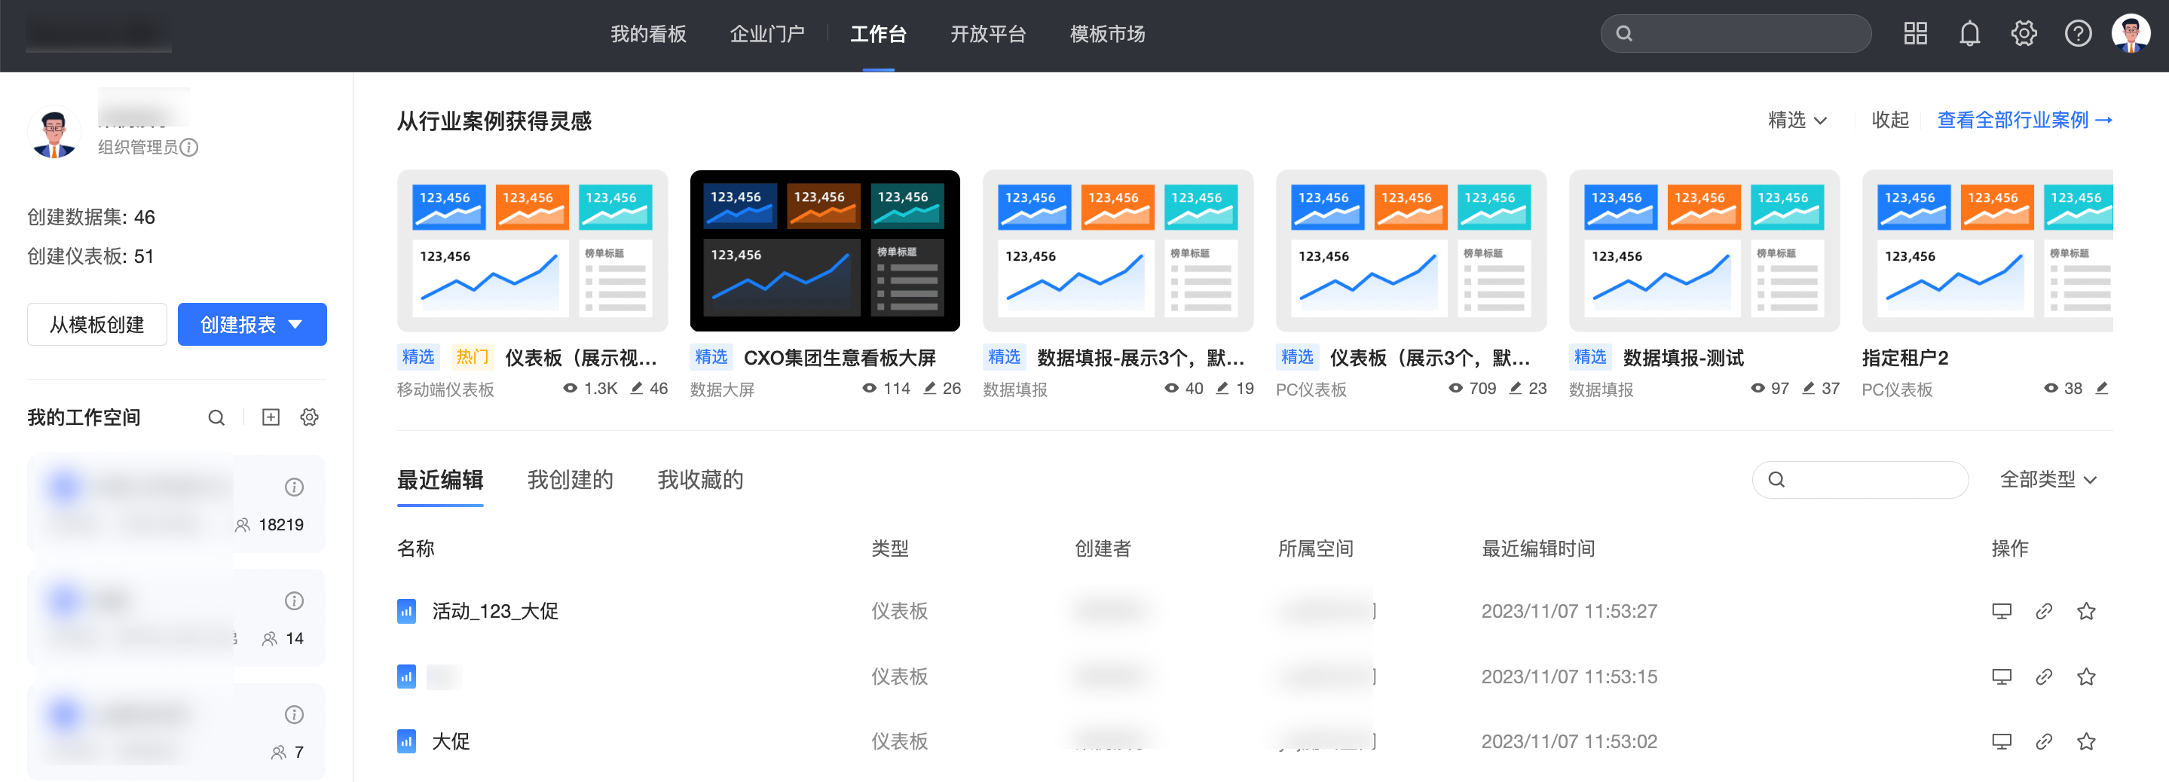Screen dimensions: 2169x782
Task: Star the dashboard edited at 11:53:15
Action: click(x=2085, y=677)
